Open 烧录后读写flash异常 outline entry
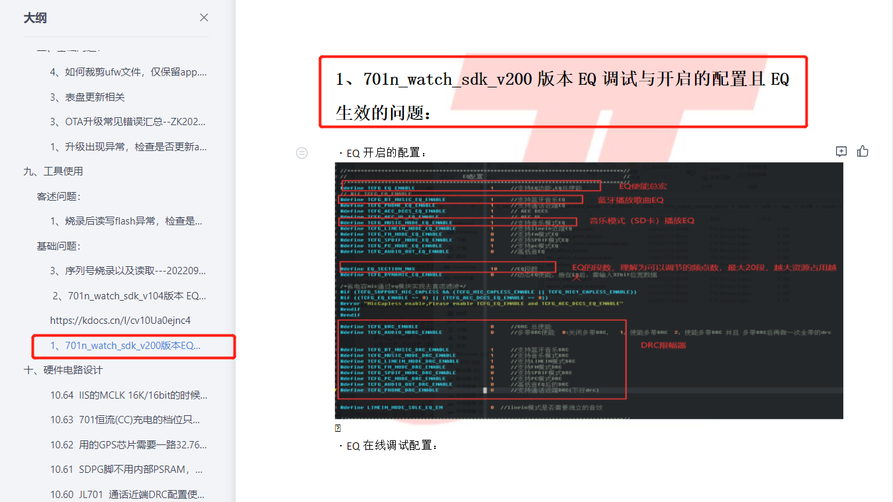This screenshot has width=893, height=502. click(126, 221)
